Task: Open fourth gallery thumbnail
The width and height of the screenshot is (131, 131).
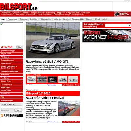Action: 63,79
